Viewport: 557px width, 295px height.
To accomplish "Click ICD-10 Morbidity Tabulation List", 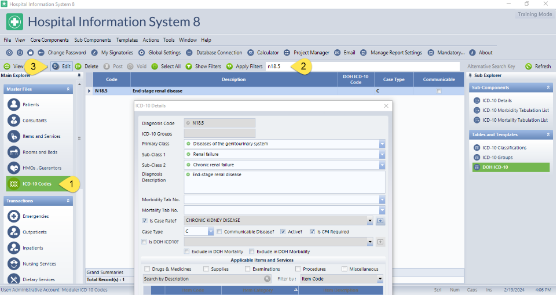I will coord(515,110).
